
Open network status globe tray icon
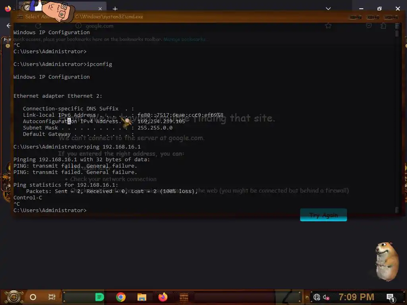point(317,297)
